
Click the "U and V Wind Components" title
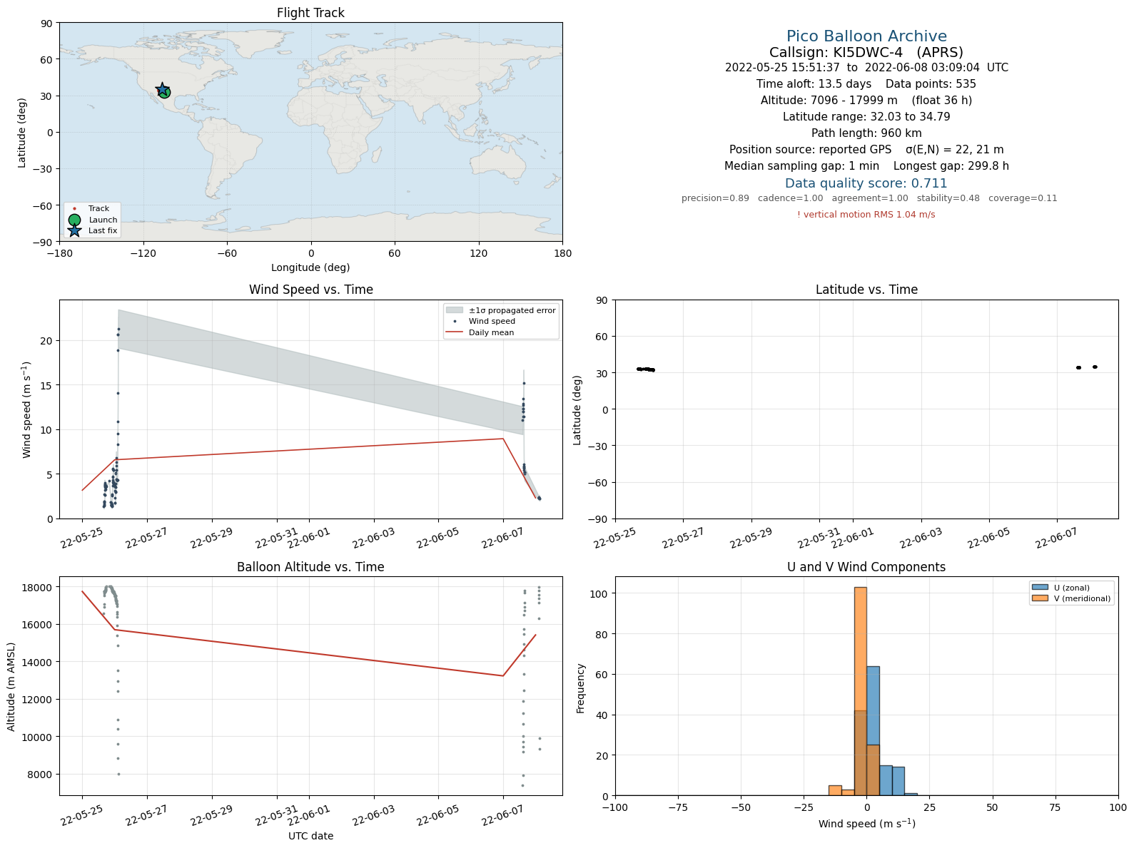tap(866, 567)
